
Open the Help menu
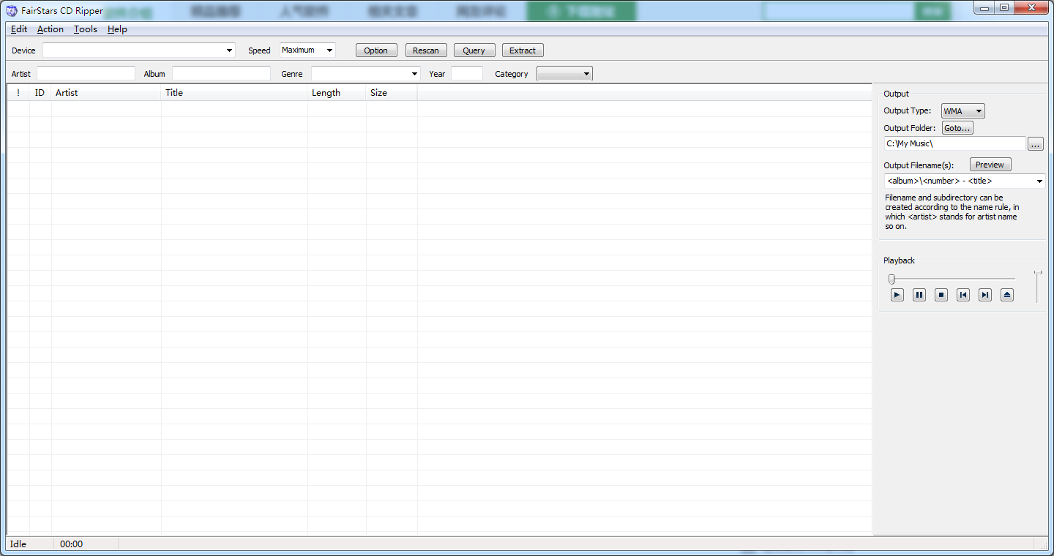pyautogui.click(x=117, y=29)
